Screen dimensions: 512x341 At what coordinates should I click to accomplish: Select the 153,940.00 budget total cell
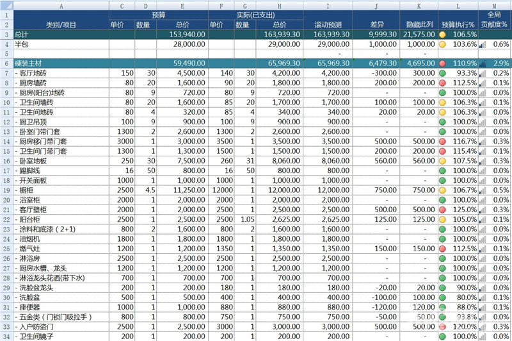[182, 35]
